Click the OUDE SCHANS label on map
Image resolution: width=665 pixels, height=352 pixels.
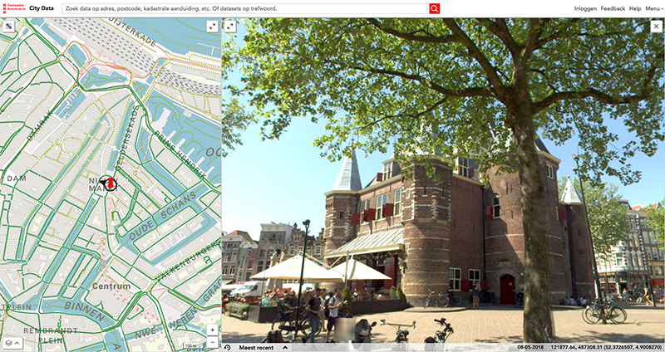(163, 216)
